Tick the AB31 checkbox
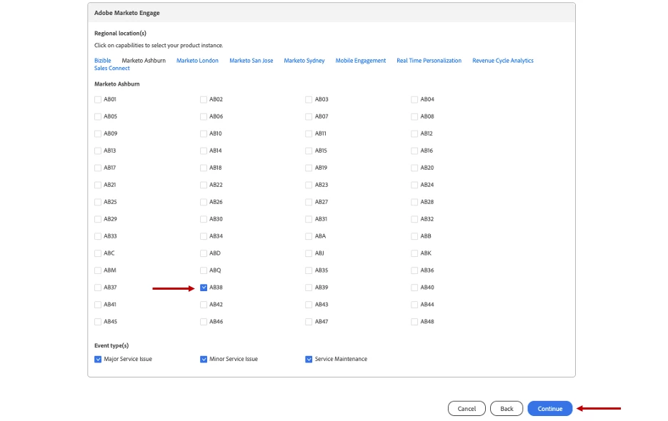Image resolution: width=668 pixels, height=421 pixels. tap(309, 219)
